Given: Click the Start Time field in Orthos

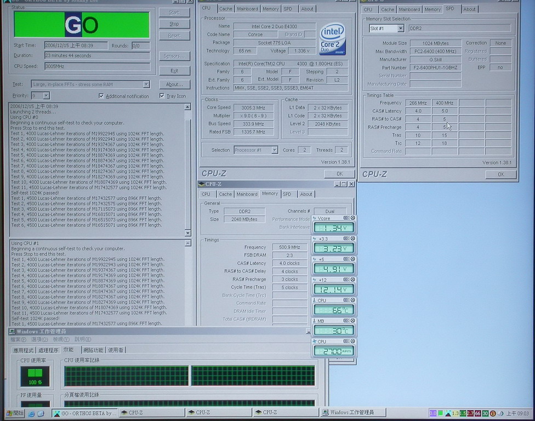Looking at the screenshot, I should coord(76,45).
